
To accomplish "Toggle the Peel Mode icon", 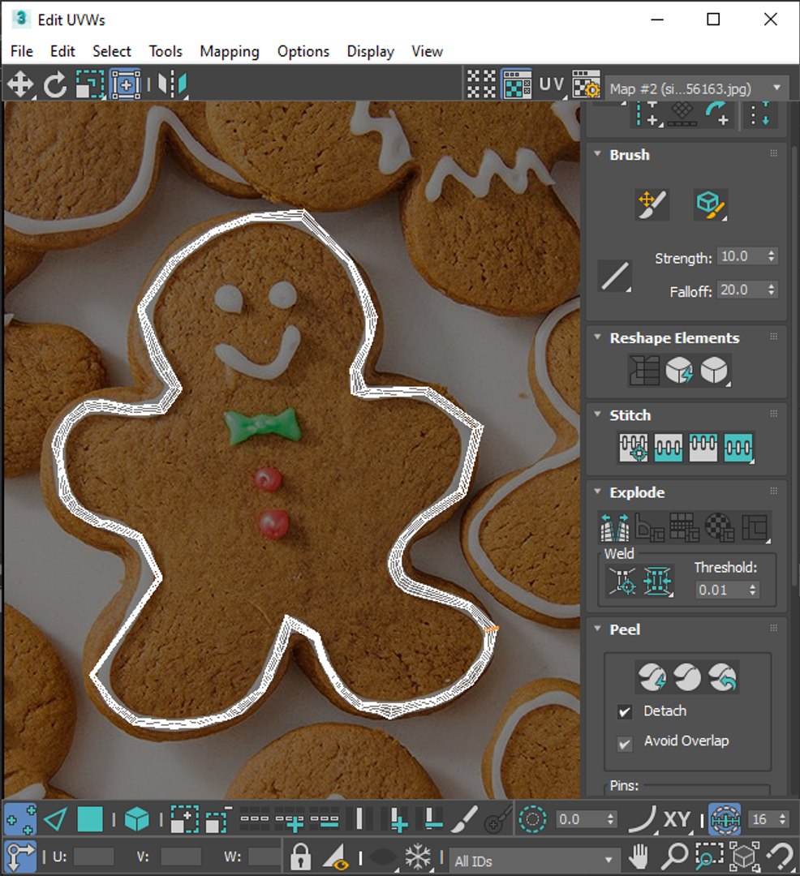I will tap(687, 677).
